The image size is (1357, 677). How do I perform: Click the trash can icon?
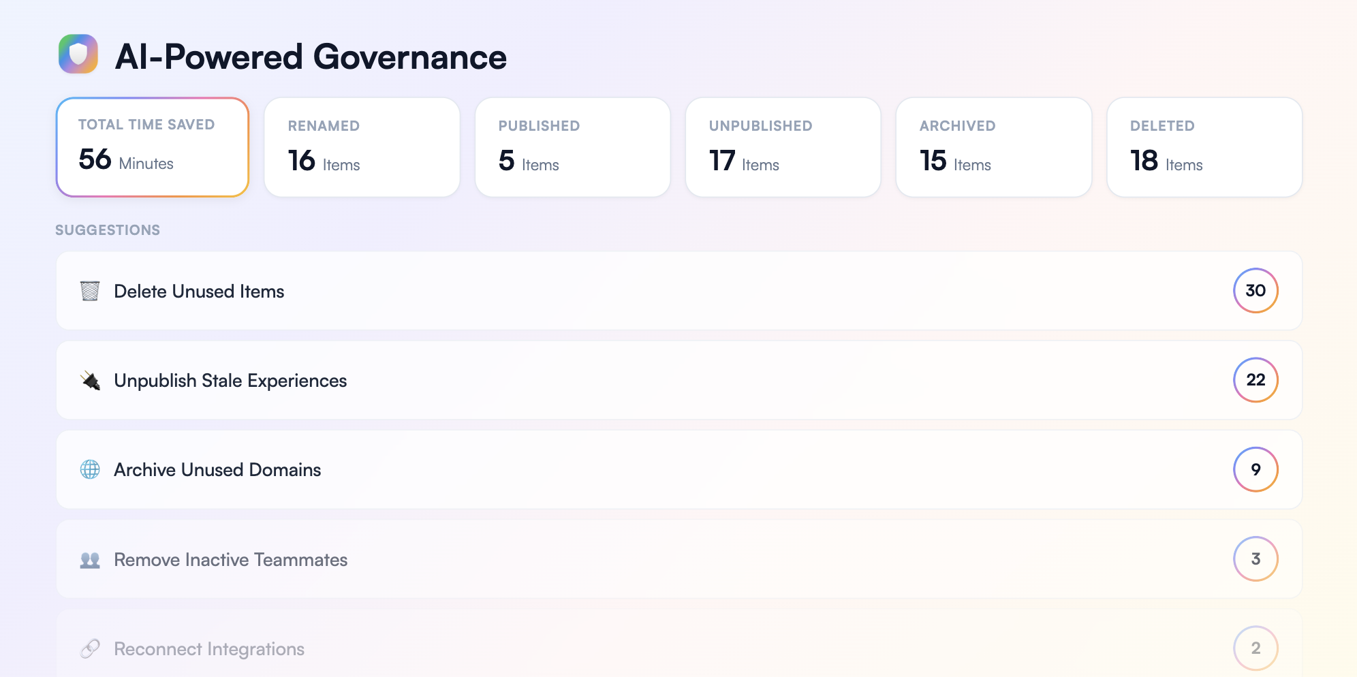[x=90, y=291]
